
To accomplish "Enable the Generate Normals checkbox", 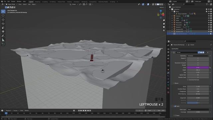I will point(188,80).
